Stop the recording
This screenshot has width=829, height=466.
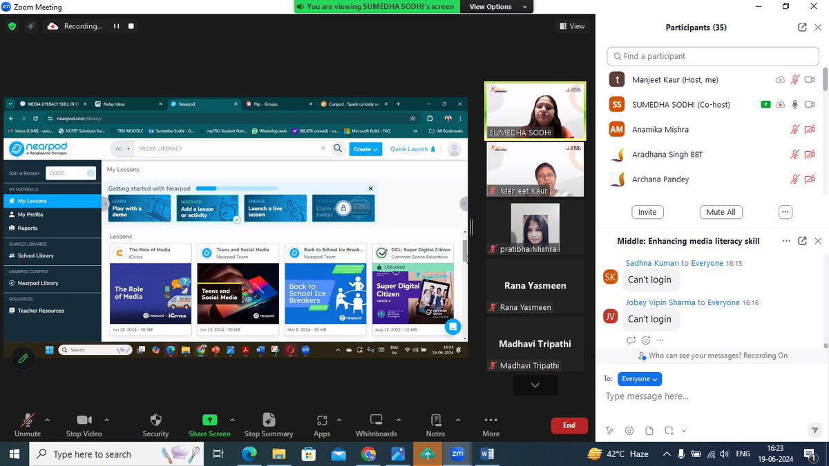(131, 26)
